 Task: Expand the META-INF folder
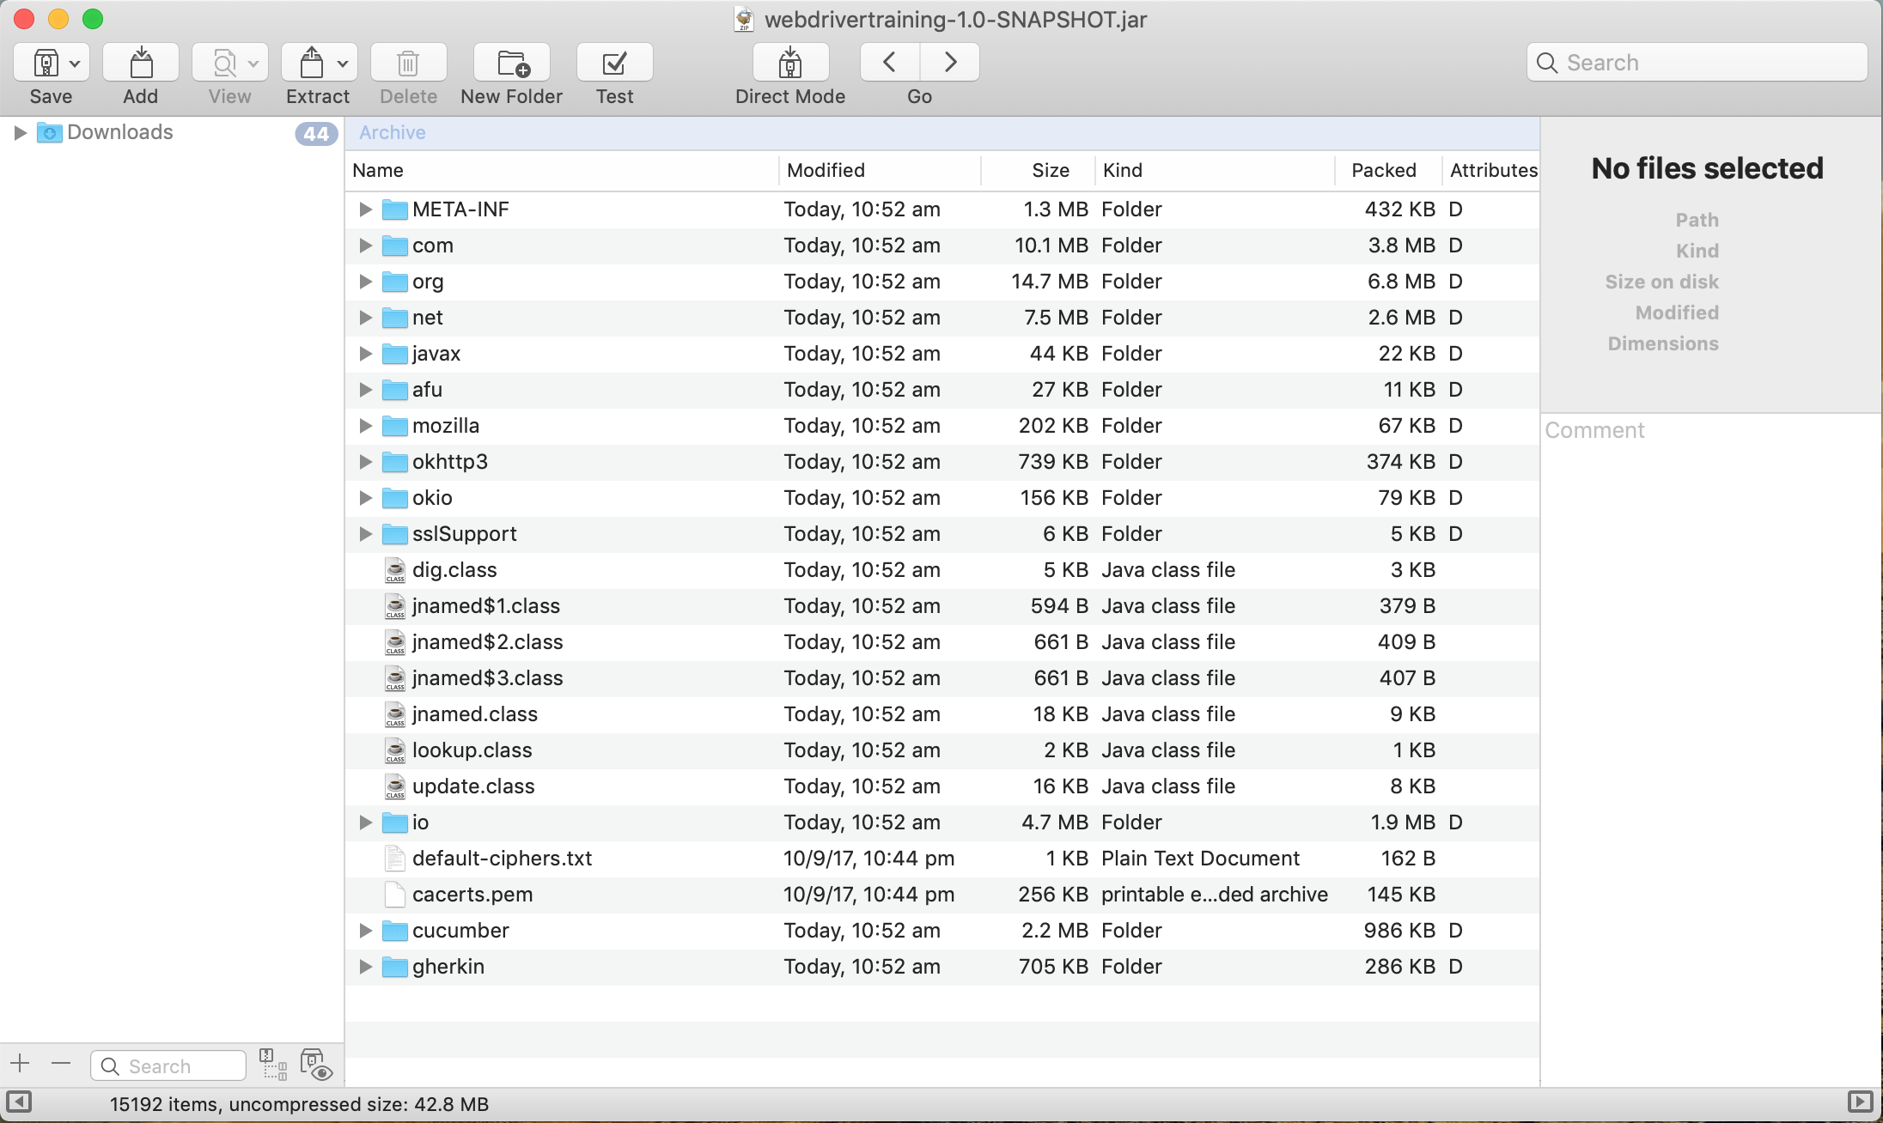365,209
